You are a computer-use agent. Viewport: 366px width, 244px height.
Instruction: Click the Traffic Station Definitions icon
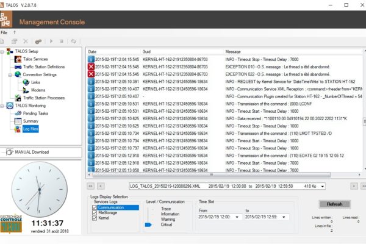pos(18,67)
